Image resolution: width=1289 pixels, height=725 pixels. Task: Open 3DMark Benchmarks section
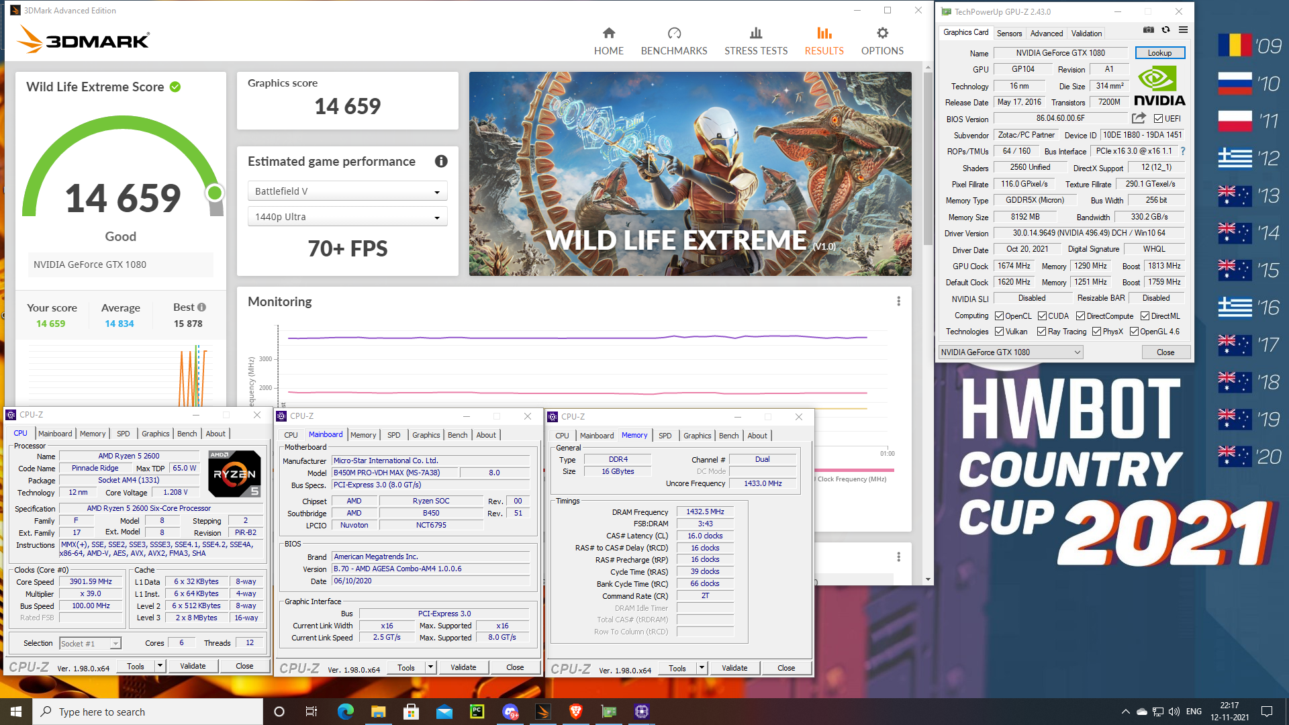674,42
